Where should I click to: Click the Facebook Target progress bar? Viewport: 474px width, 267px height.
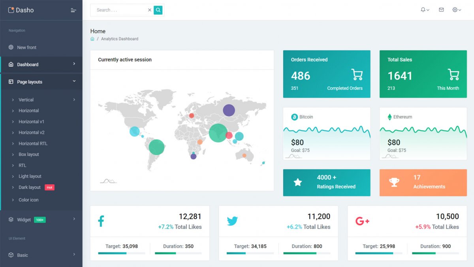[x=121, y=253]
